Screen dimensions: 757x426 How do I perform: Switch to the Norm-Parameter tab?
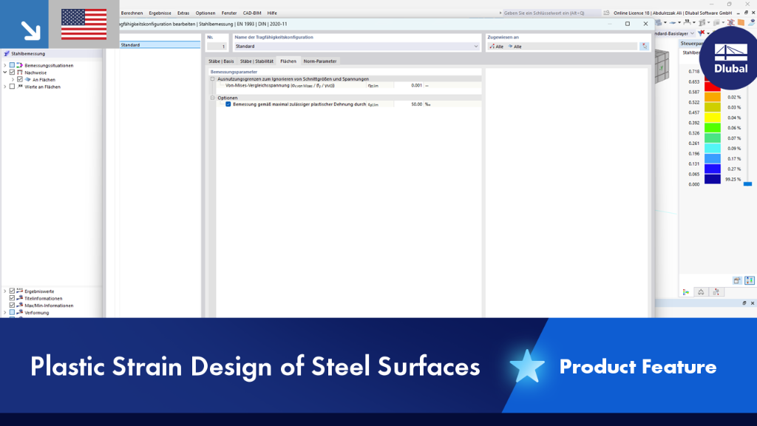coord(319,61)
